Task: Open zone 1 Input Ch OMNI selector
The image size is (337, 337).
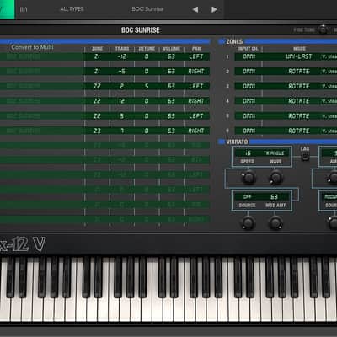Action: coord(249,56)
